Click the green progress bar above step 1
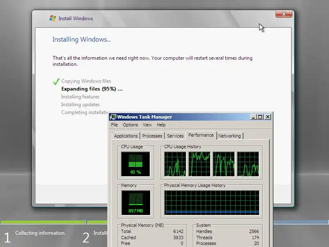Screen dimensions: 329x247 (43, 222)
